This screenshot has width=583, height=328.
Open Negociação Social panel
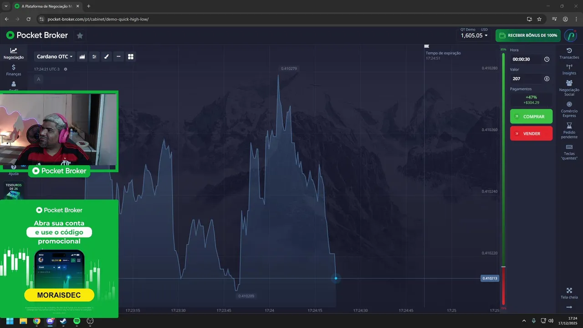[569, 88]
